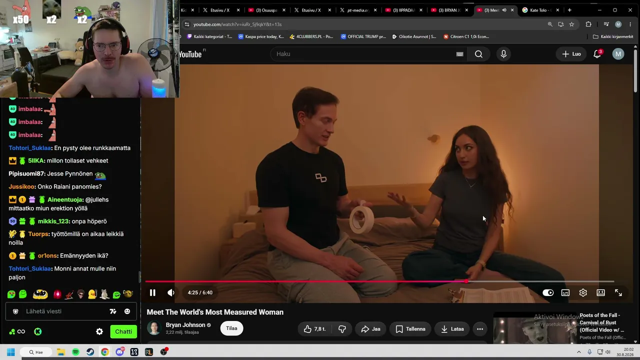Click Bryan Johnson's channel avatar
The height and width of the screenshot is (360, 640).
click(x=154, y=328)
